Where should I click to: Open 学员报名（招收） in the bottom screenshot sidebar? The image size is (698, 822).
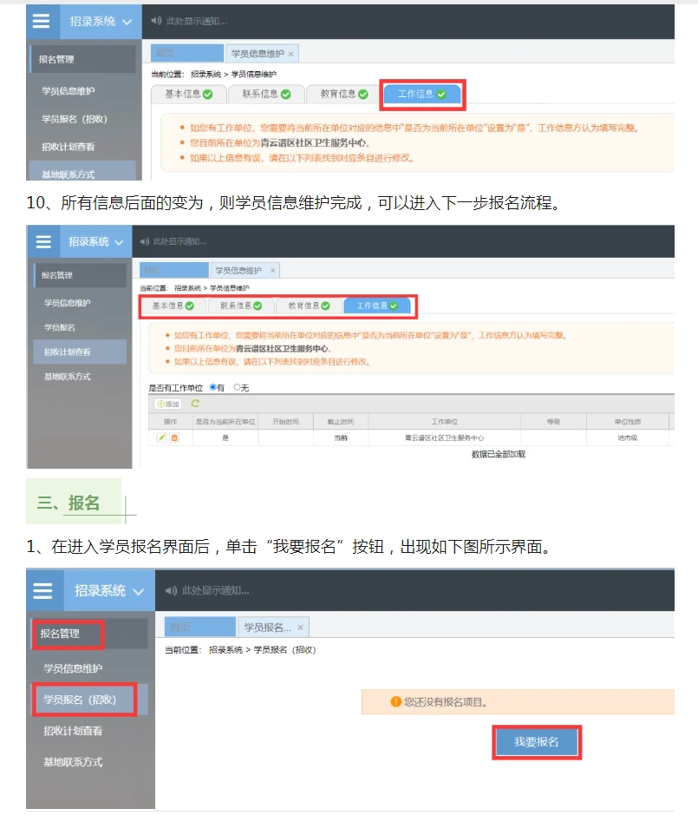pos(83,699)
